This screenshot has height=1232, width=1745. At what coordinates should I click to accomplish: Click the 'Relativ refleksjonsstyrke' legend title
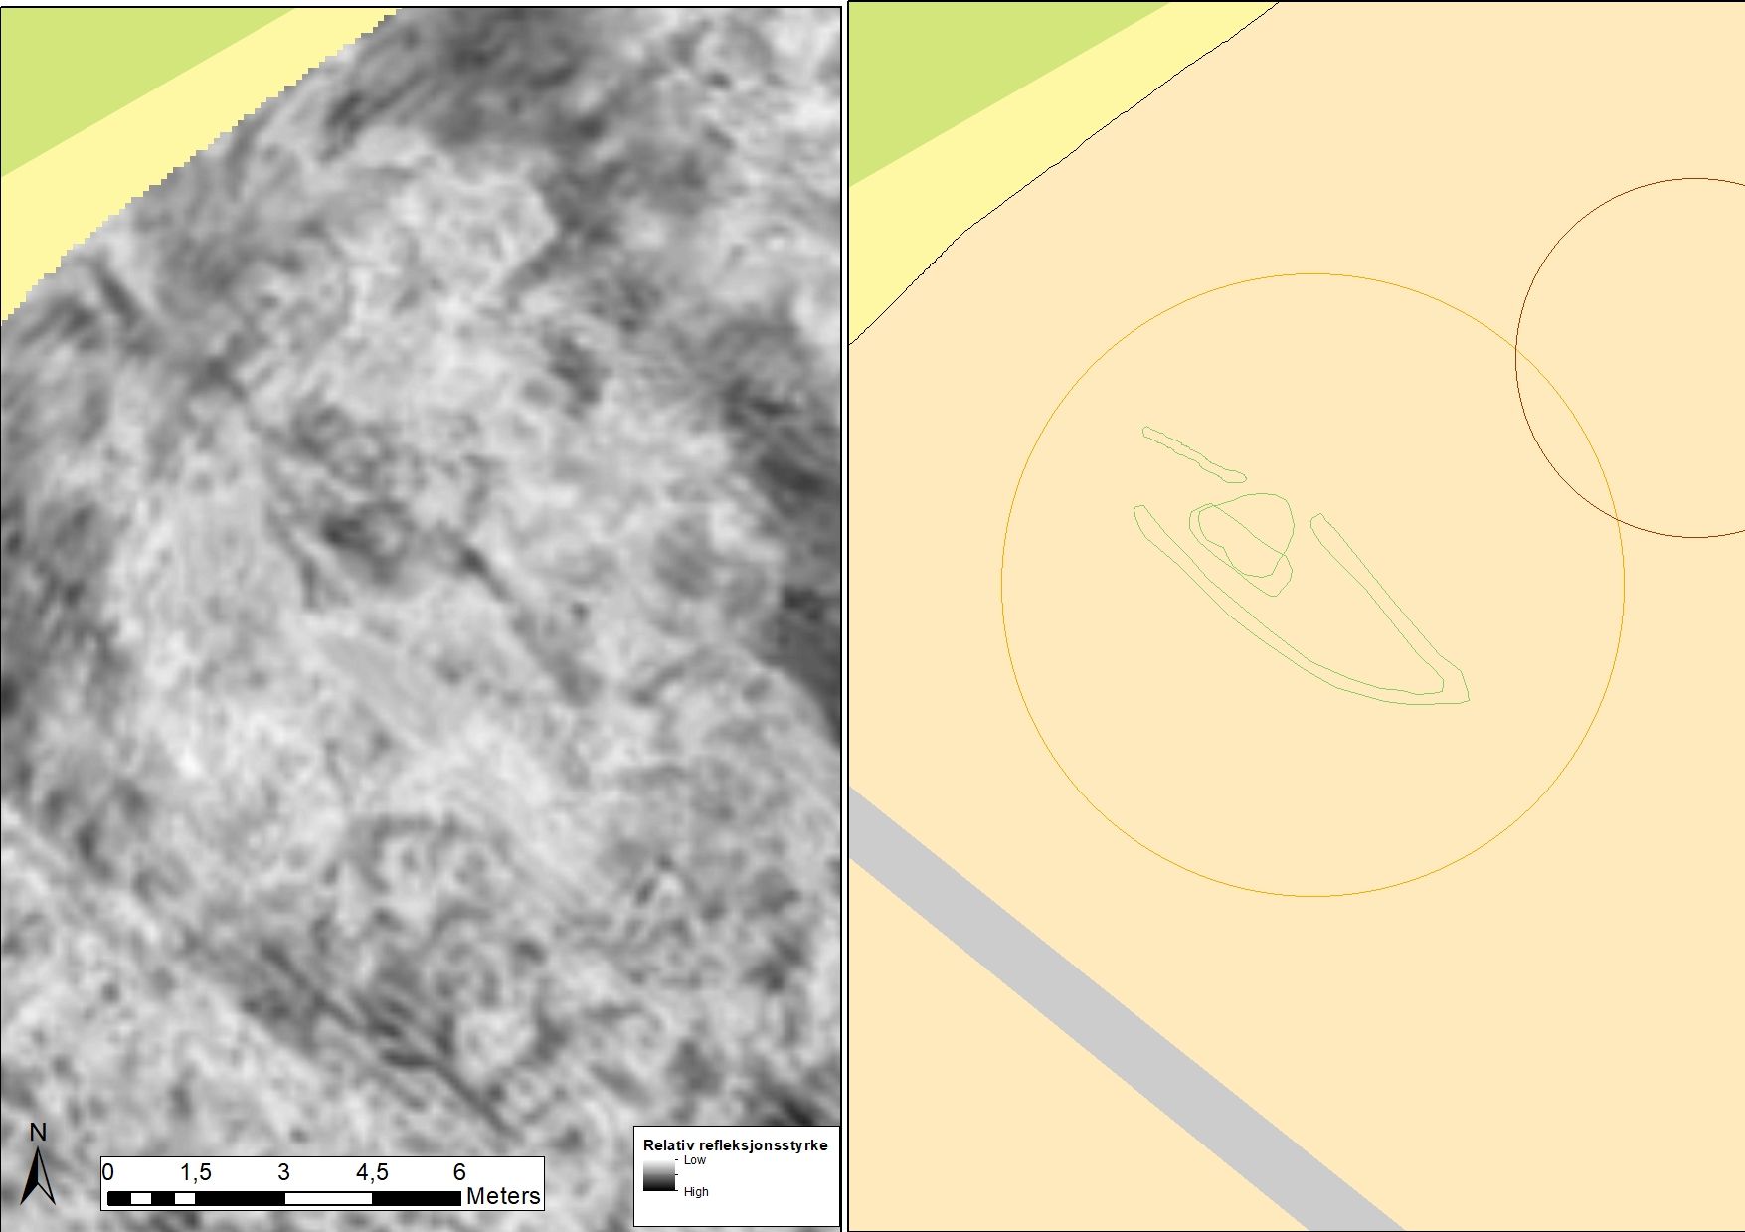pyautogui.click(x=735, y=1144)
